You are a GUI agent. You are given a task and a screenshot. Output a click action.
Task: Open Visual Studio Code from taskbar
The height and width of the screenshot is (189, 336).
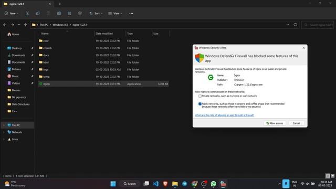(156, 184)
